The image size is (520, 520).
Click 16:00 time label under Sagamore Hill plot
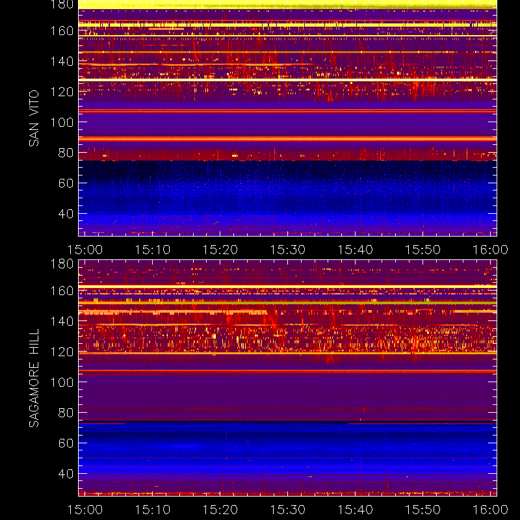pyautogui.click(x=490, y=510)
